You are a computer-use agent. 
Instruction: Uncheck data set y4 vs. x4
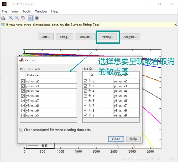tap(23, 91)
